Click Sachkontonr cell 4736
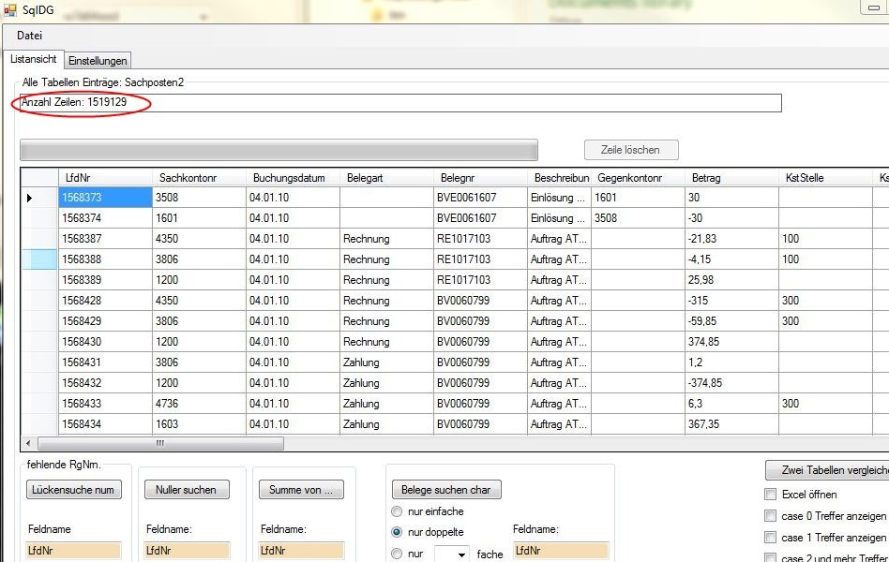Image resolution: width=889 pixels, height=562 pixels. click(199, 404)
